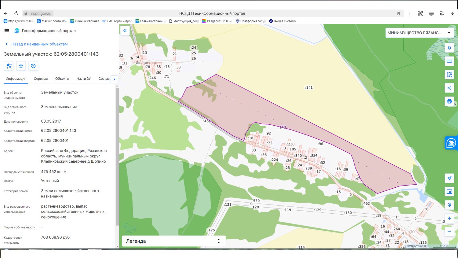Select the Состав tab

104,79
